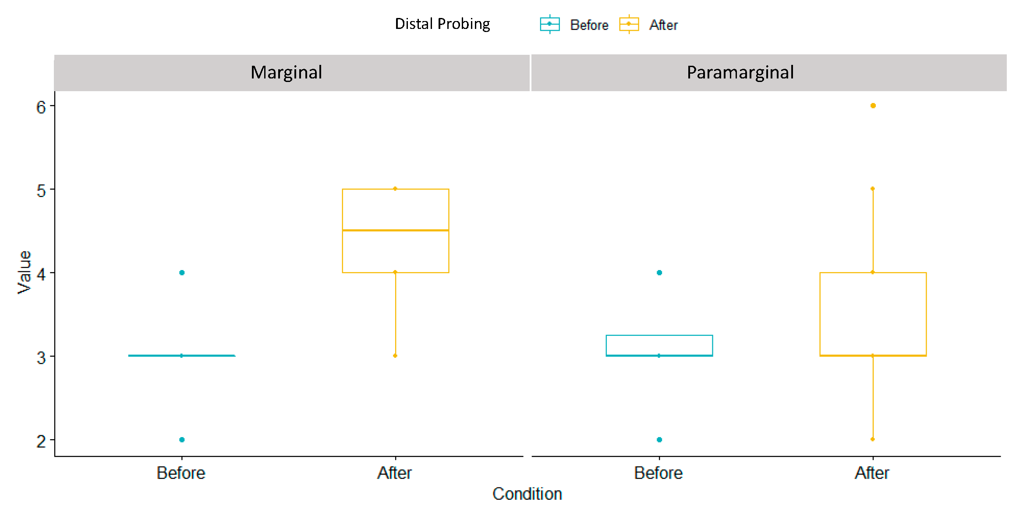Click the Distal Probing legend title
Screen dimensions: 1023x512
tap(442, 24)
